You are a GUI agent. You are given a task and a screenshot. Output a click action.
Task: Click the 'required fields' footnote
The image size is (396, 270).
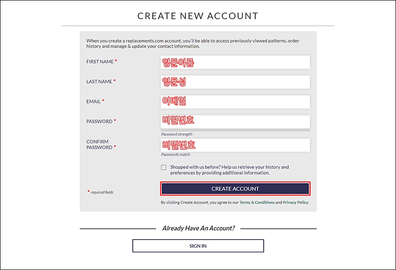[x=102, y=193]
